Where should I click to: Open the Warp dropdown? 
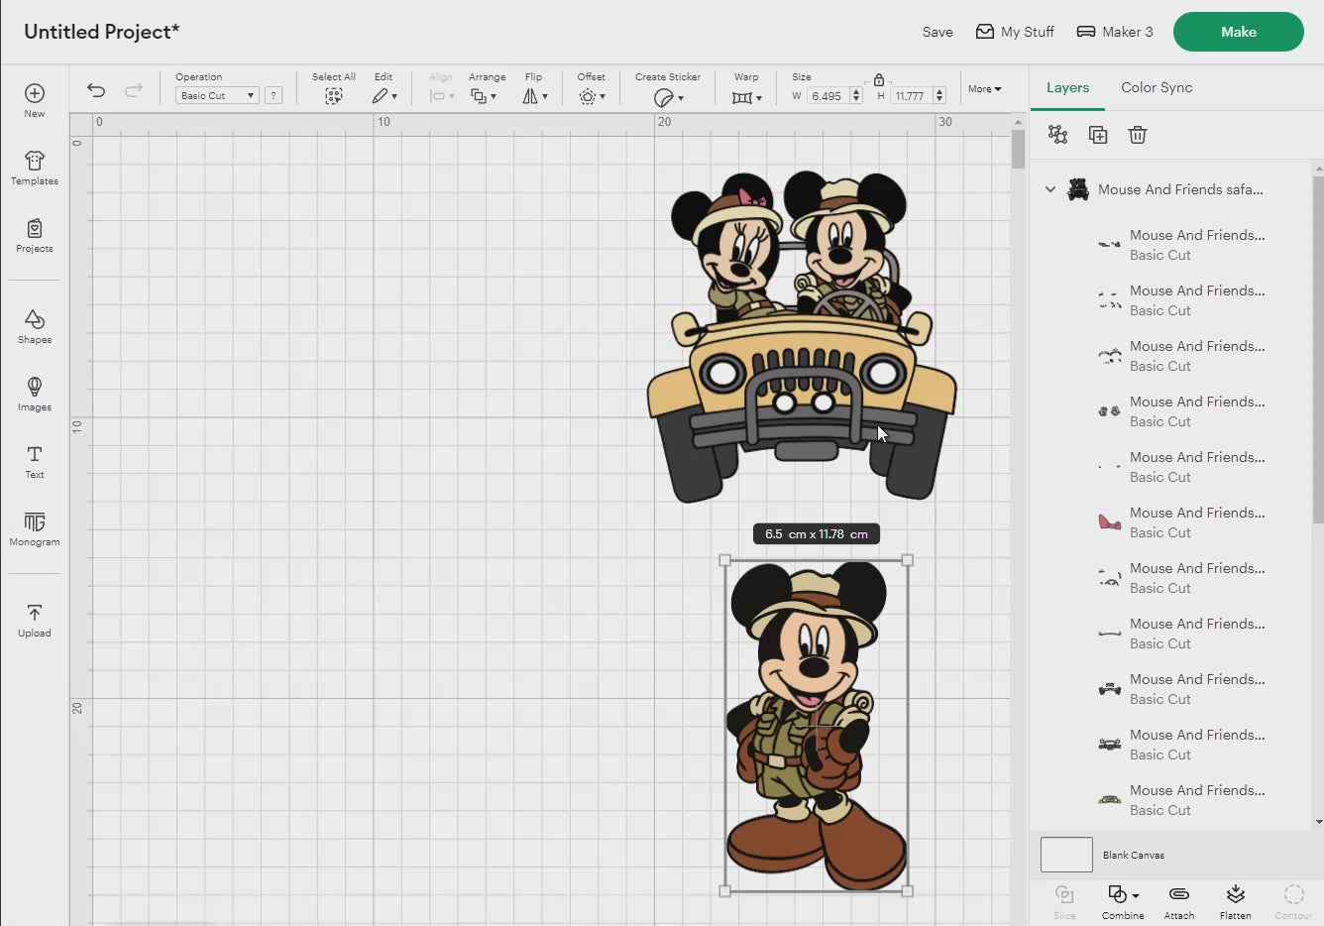pos(747,97)
